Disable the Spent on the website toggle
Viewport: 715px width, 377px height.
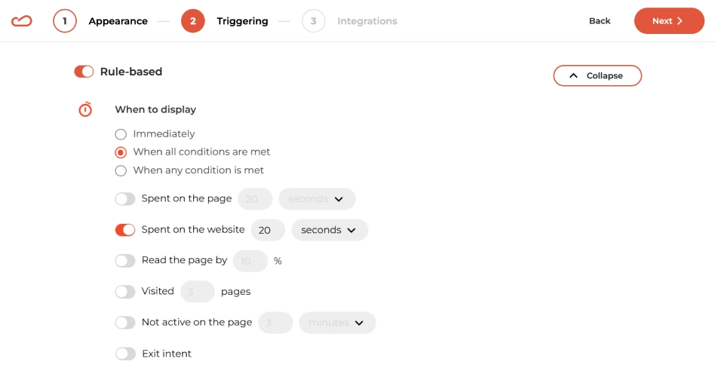point(125,230)
